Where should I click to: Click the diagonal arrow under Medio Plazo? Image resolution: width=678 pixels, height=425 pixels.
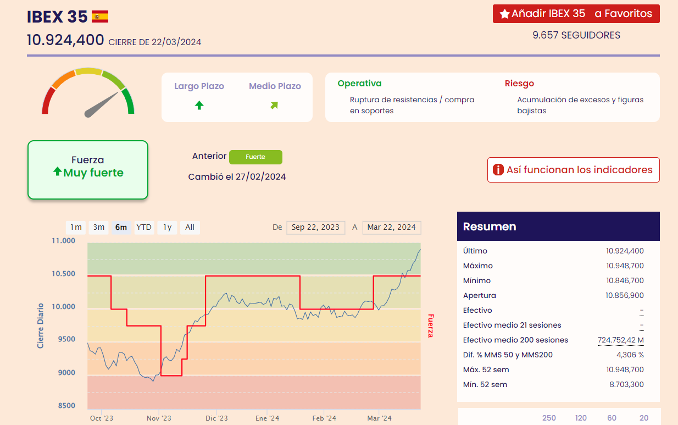click(274, 105)
